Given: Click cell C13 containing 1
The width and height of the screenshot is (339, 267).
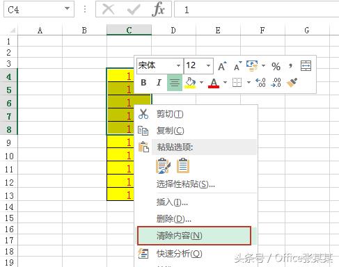Looking at the screenshot, I should click(120, 194).
